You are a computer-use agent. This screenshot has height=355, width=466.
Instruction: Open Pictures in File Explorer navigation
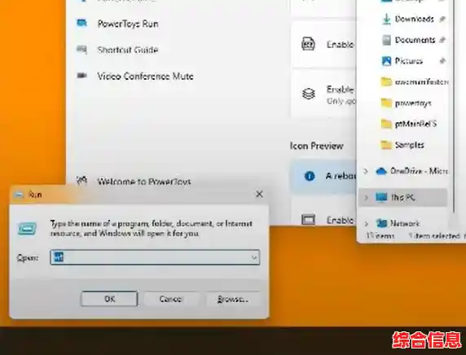click(x=409, y=61)
